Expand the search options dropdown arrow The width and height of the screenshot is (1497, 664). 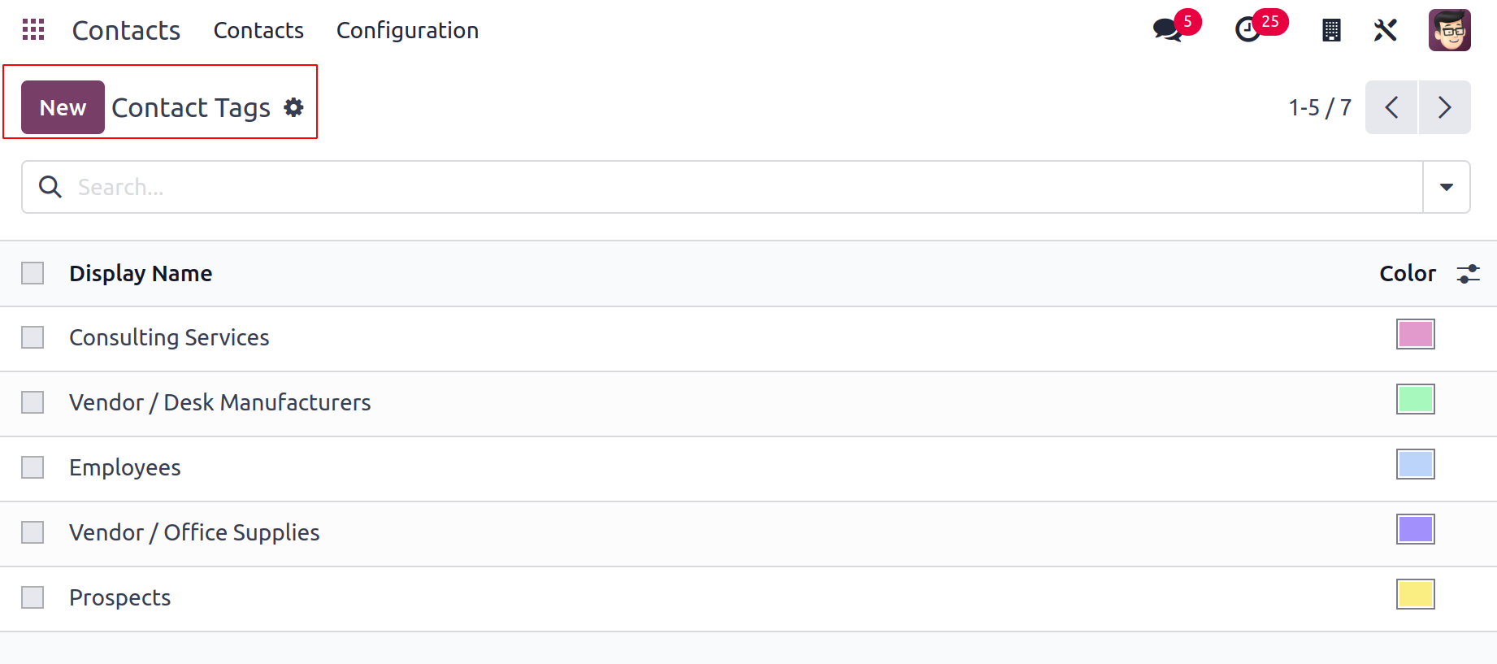pyautogui.click(x=1447, y=187)
